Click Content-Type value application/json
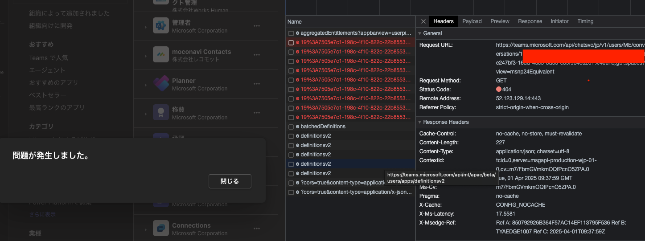Image resolution: width=645 pixels, height=241 pixels. click(x=532, y=151)
